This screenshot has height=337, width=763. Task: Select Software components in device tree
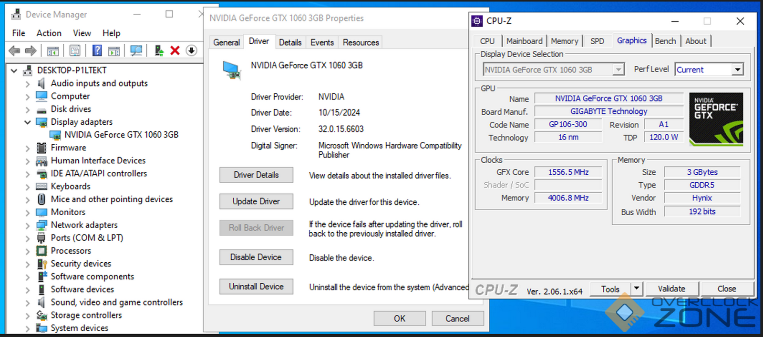(x=93, y=276)
